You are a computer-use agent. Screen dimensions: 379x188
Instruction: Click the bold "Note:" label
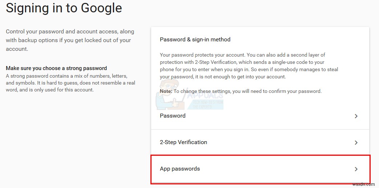tap(166, 91)
